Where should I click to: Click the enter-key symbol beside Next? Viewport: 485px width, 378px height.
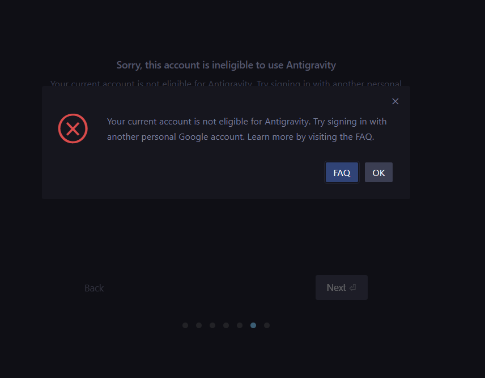click(352, 288)
